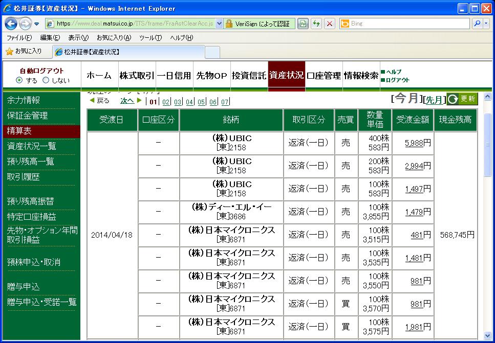Open 預株申込・取消 in the sidebar
Viewport: 495px width, 343px height.
pos(33,262)
